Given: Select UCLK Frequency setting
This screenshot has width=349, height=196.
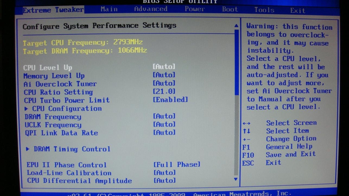Looking at the screenshot, I should 53,125.
